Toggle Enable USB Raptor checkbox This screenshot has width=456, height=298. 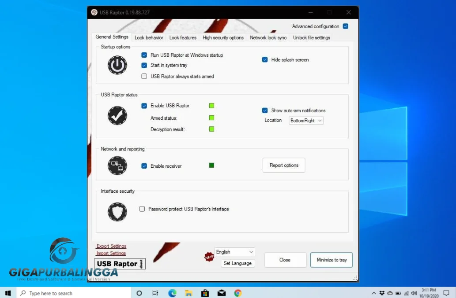tap(144, 106)
